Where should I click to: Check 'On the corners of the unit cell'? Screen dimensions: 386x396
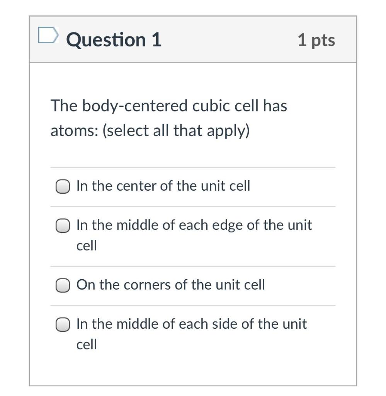(62, 285)
